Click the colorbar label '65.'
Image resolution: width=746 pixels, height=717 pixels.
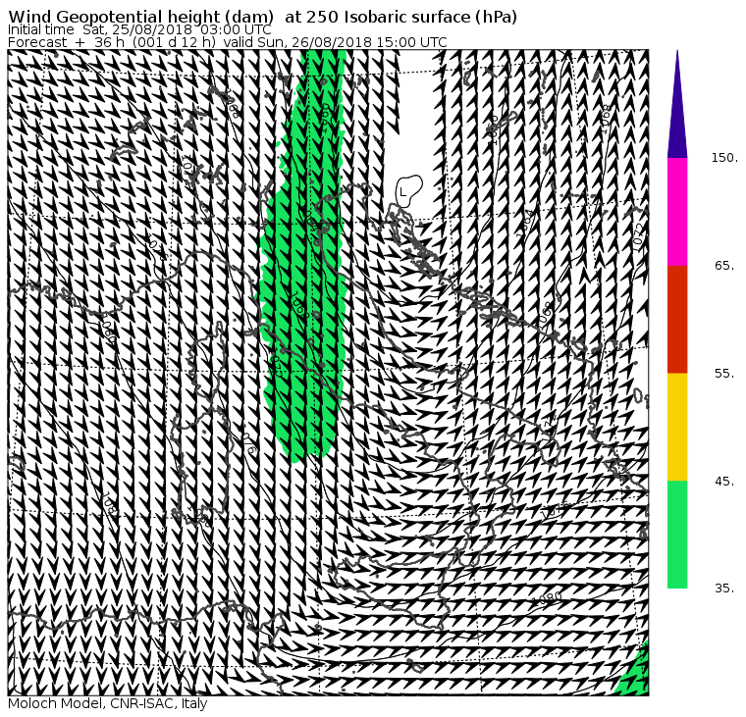tap(724, 266)
